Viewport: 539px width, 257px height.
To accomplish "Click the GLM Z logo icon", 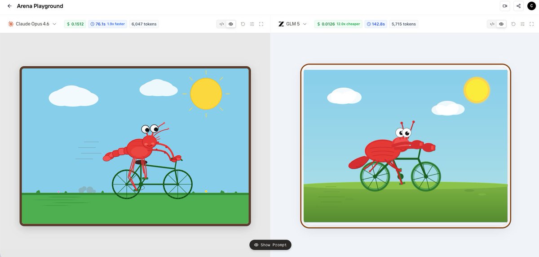I will [x=281, y=24].
